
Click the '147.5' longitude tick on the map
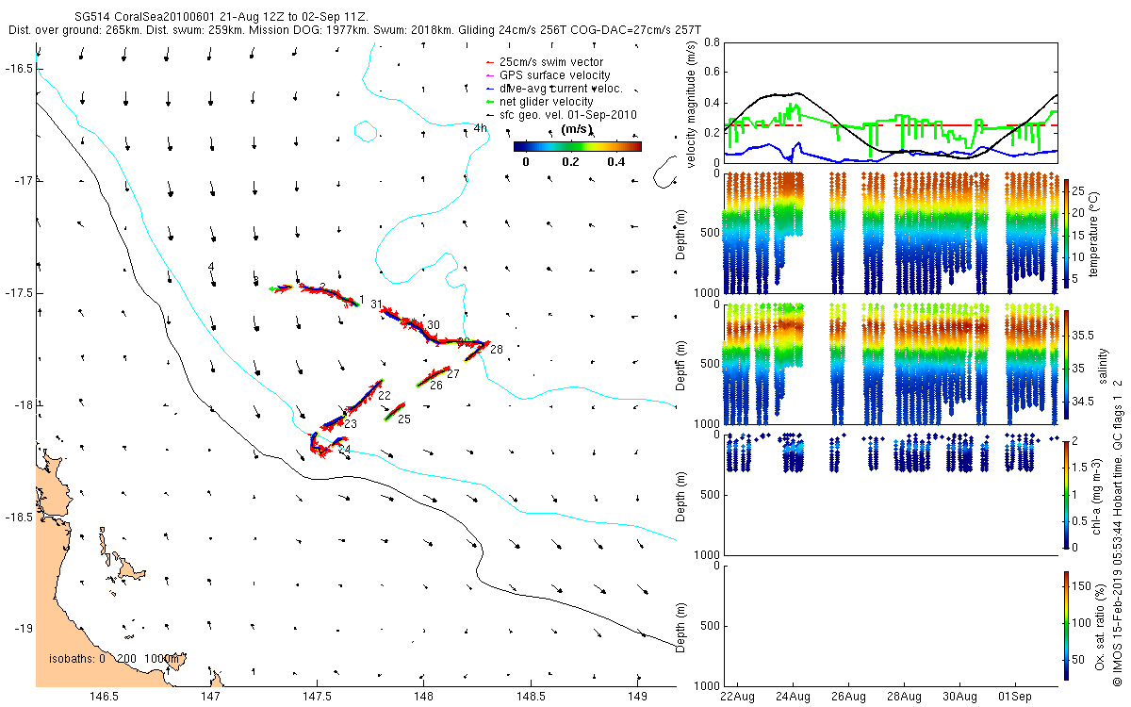tap(317, 697)
